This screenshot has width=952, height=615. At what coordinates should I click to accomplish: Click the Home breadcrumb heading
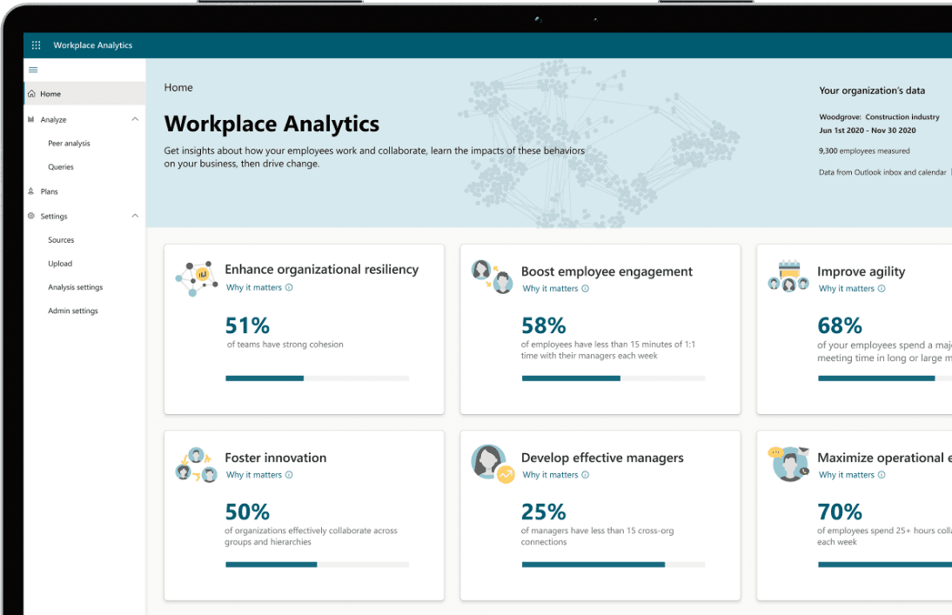point(178,88)
